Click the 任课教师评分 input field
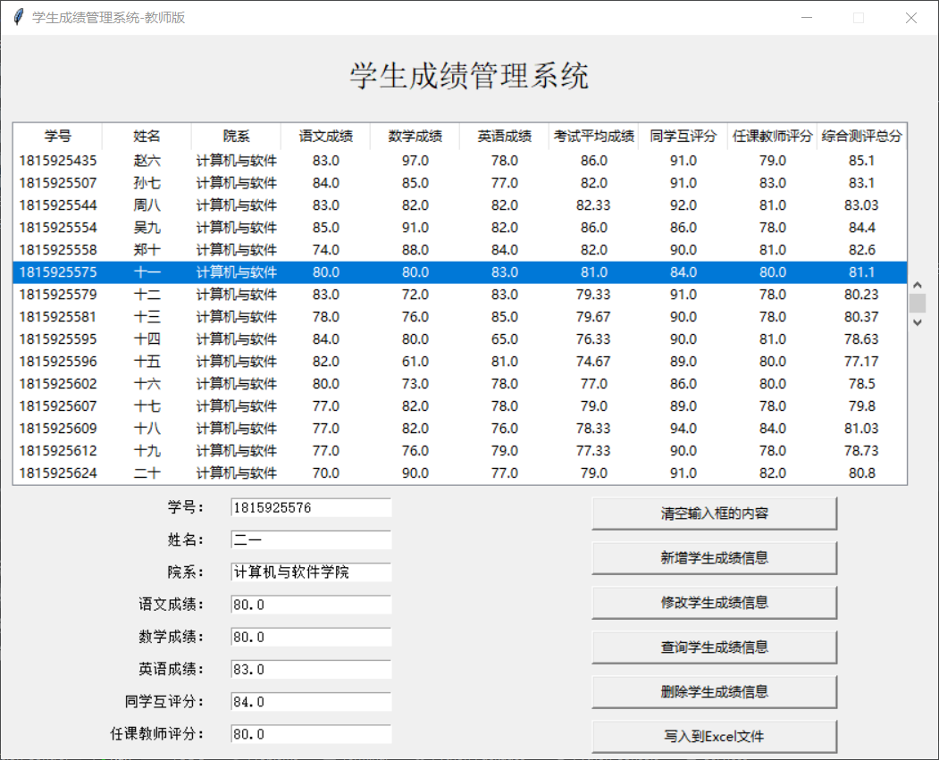939x760 pixels. [x=311, y=734]
